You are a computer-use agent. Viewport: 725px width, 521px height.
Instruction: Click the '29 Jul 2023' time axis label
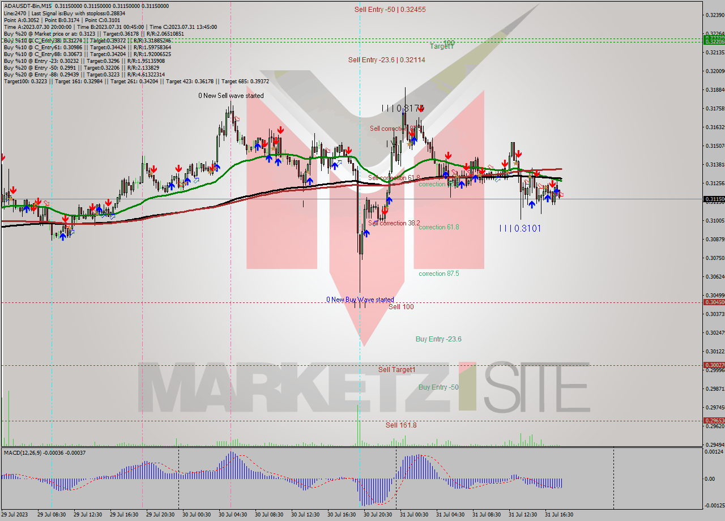(15, 515)
